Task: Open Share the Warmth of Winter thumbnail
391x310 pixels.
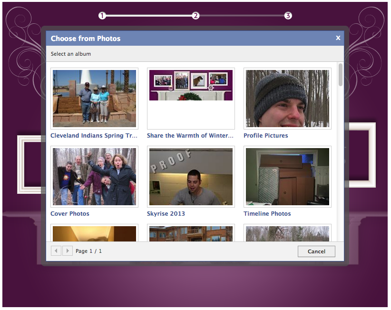Action: coord(191,99)
